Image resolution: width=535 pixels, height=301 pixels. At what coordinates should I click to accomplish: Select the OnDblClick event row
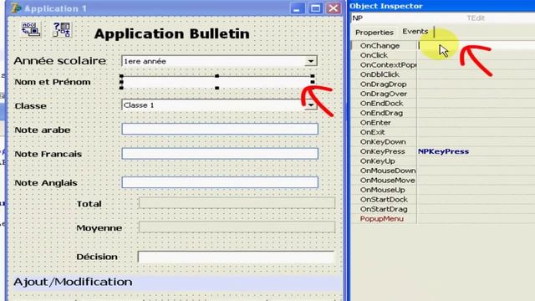443,74
